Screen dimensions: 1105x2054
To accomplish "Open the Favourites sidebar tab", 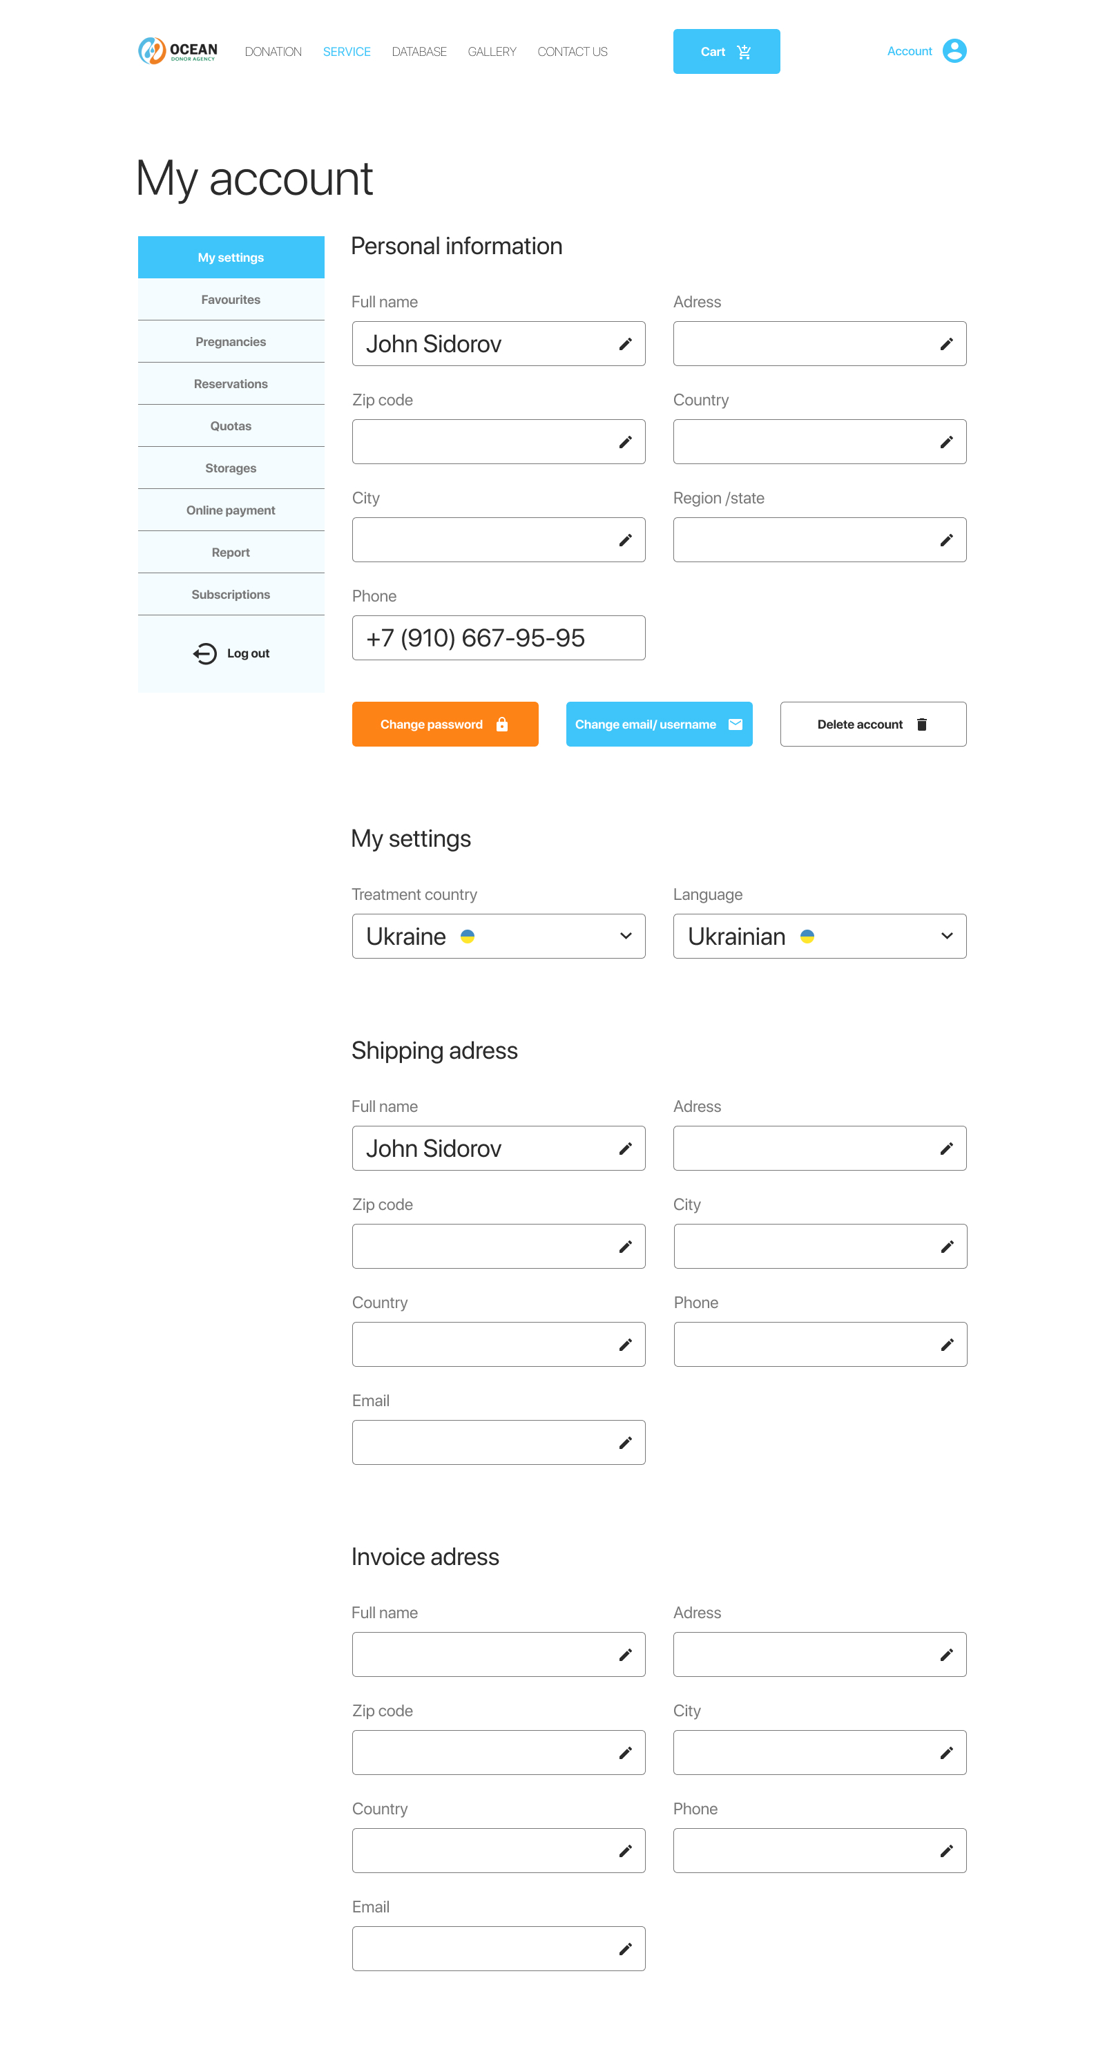I will (x=231, y=300).
